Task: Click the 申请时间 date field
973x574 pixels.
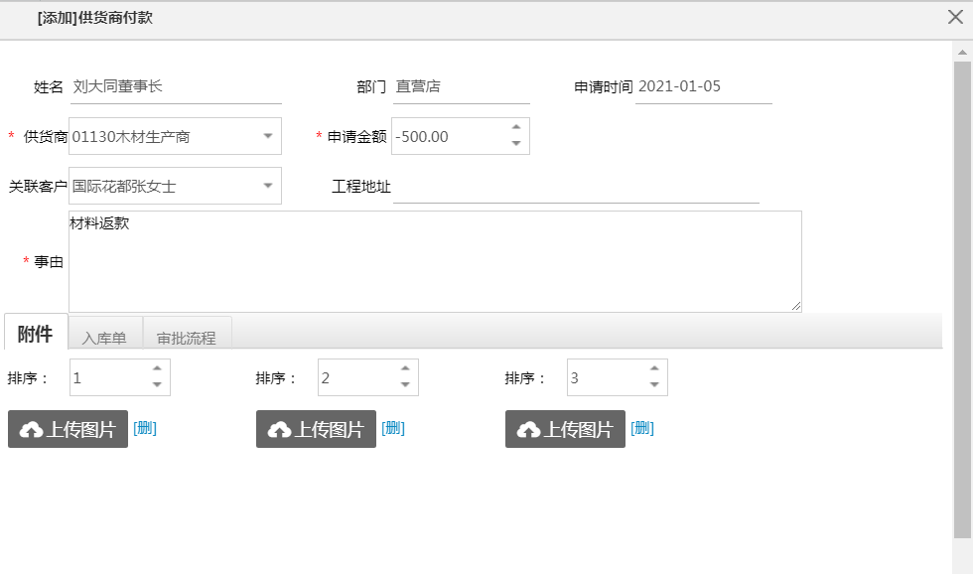Action: click(x=703, y=86)
